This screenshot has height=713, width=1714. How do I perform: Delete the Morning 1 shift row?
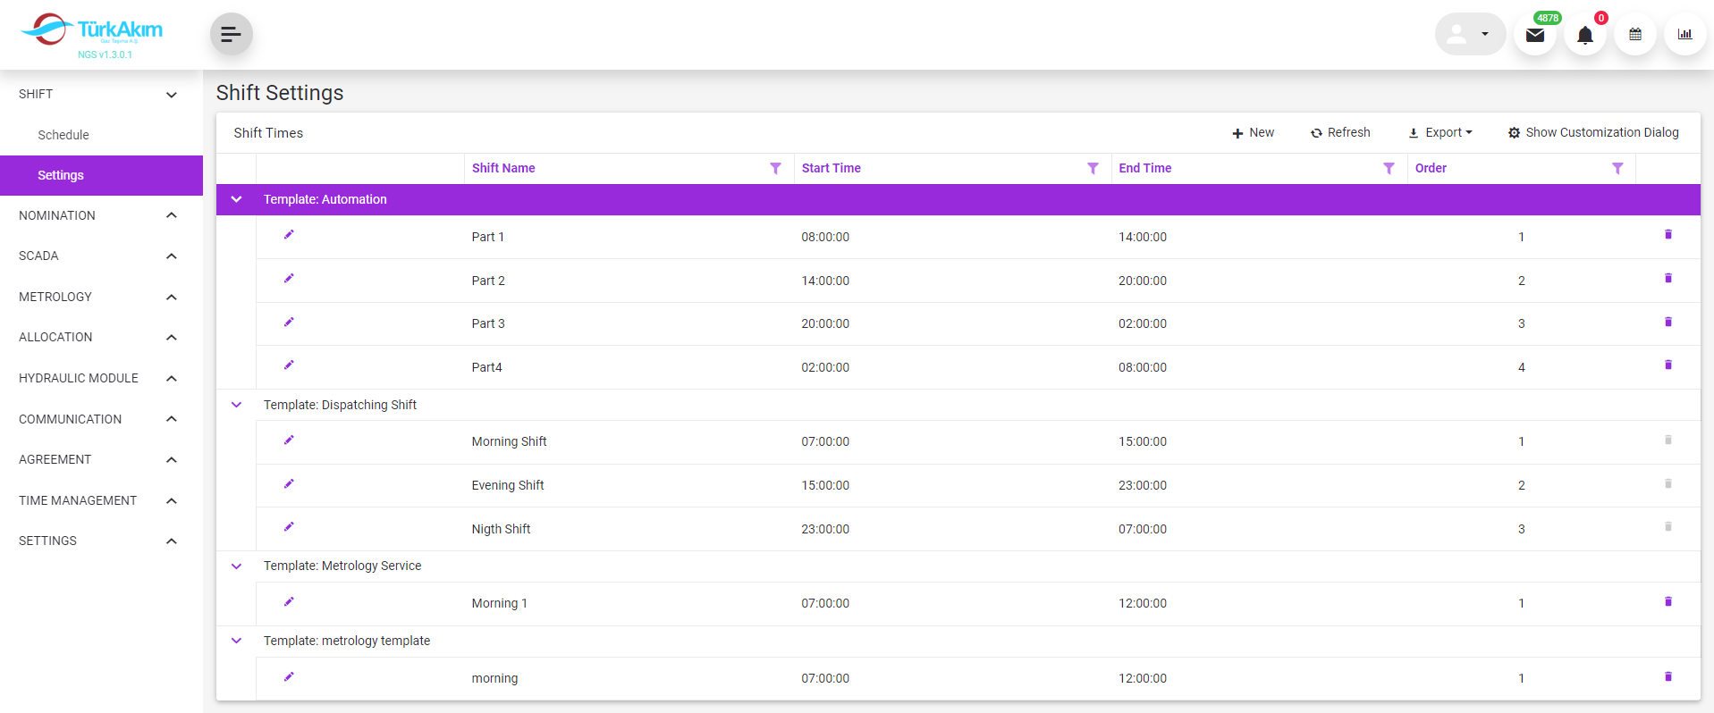point(1668,601)
